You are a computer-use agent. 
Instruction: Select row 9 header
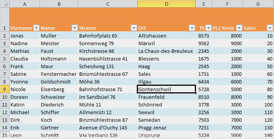(x=5, y=89)
